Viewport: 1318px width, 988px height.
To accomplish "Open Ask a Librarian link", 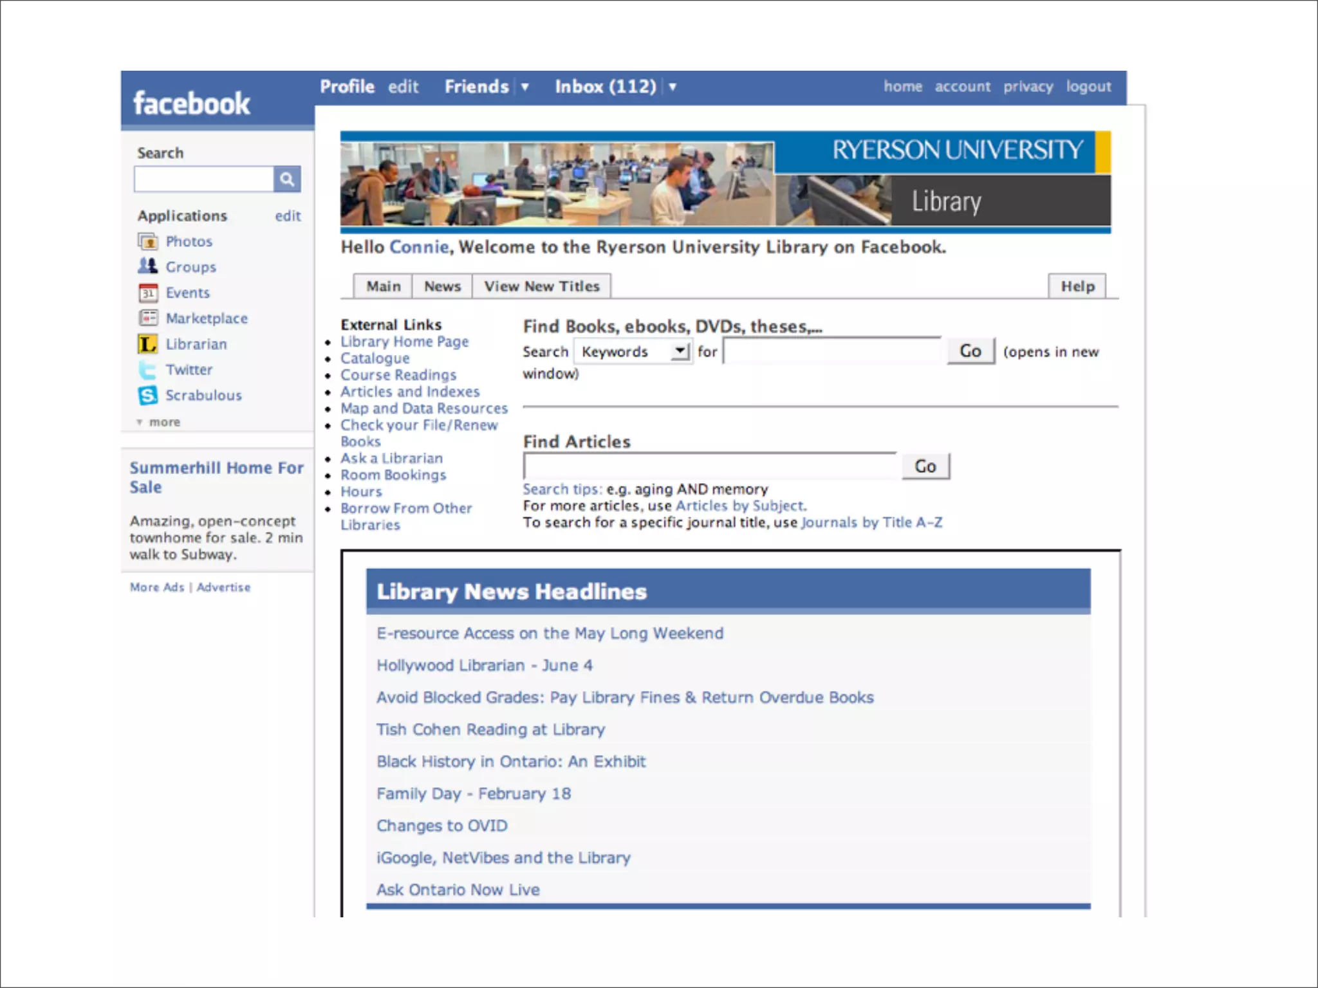I will pos(392,458).
